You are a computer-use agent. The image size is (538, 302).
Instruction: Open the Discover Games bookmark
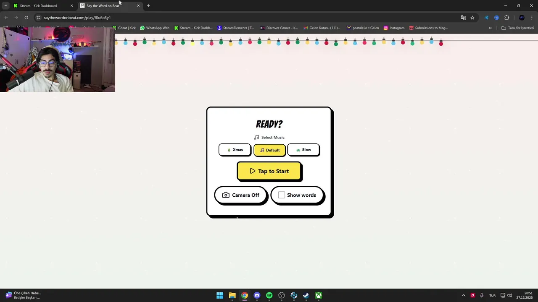(279, 28)
